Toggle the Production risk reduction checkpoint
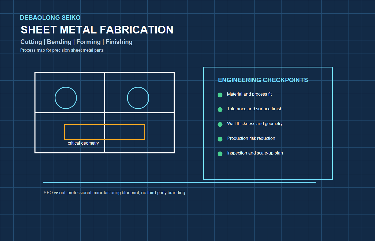Screen dimensions: 375x241 251,138
